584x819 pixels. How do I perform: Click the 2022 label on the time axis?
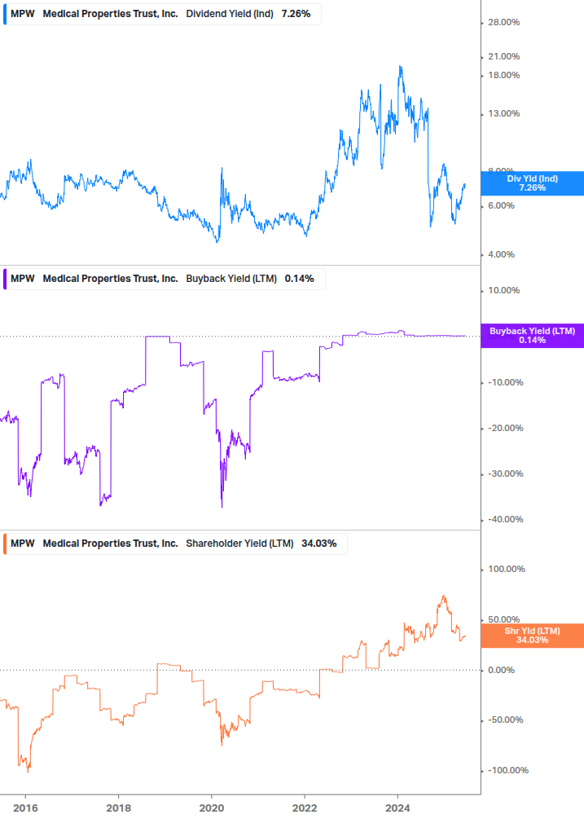coord(305,808)
